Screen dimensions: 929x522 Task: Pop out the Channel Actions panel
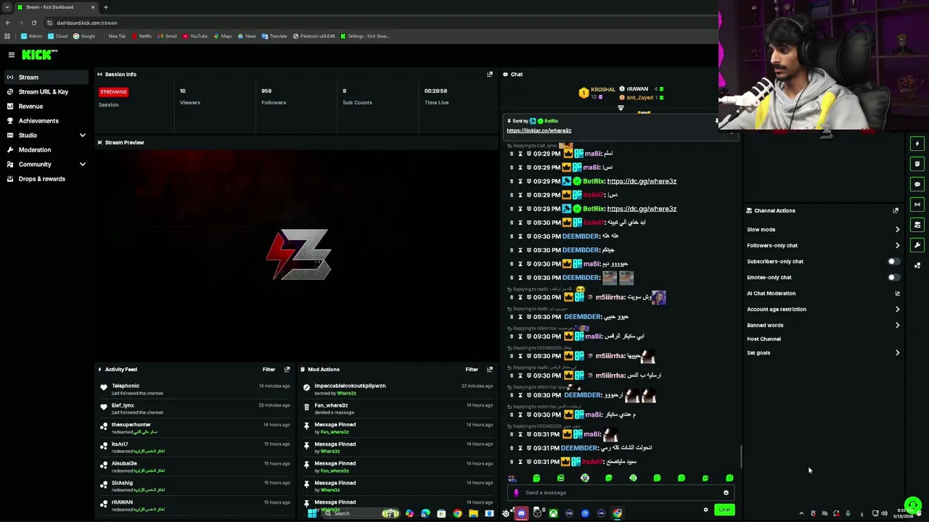[896, 210]
